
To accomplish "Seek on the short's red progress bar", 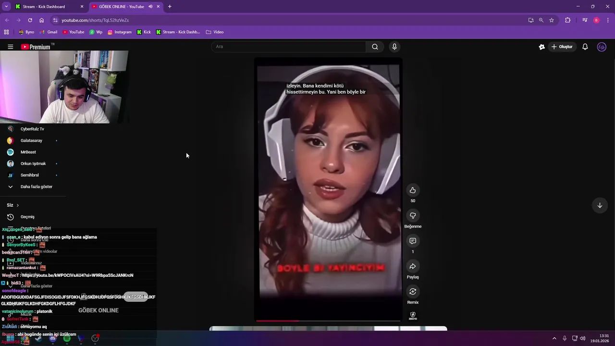I will [x=328, y=321].
